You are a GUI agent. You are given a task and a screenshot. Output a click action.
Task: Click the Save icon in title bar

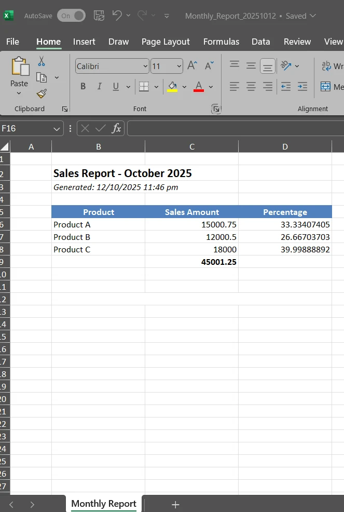click(x=99, y=16)
